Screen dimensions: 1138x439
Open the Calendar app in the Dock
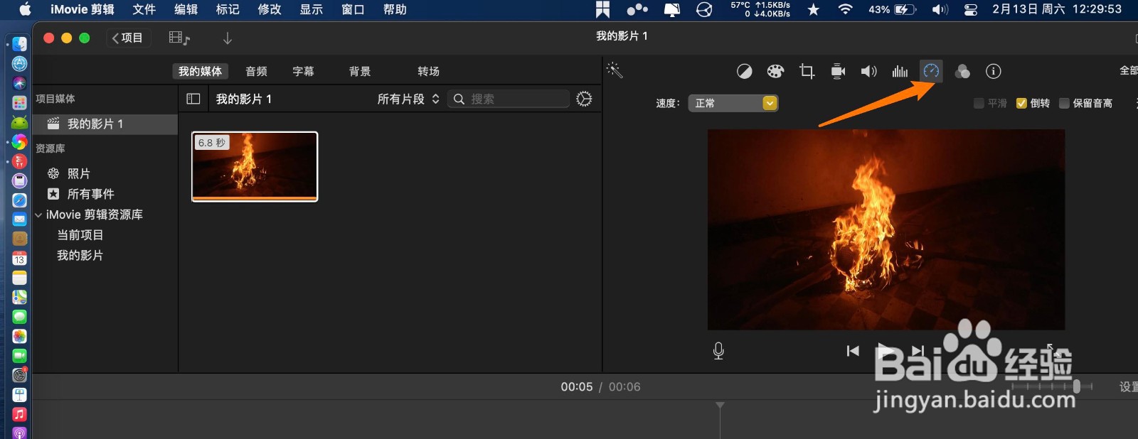tap(20, 259)
